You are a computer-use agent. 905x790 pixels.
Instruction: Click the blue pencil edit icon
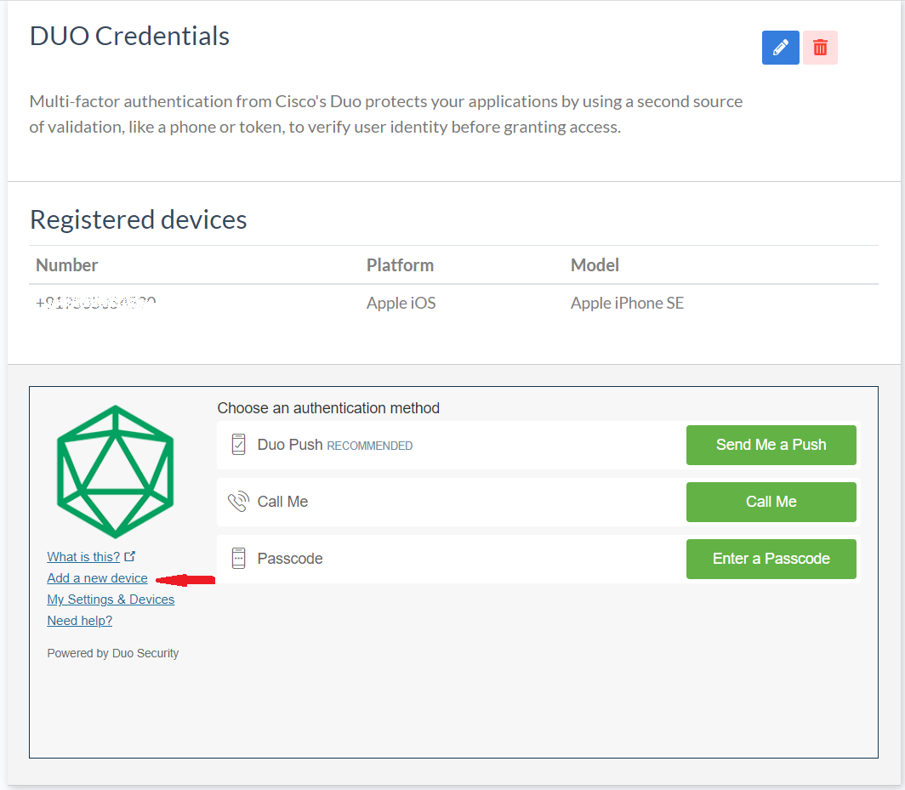(x=780, y=48)
